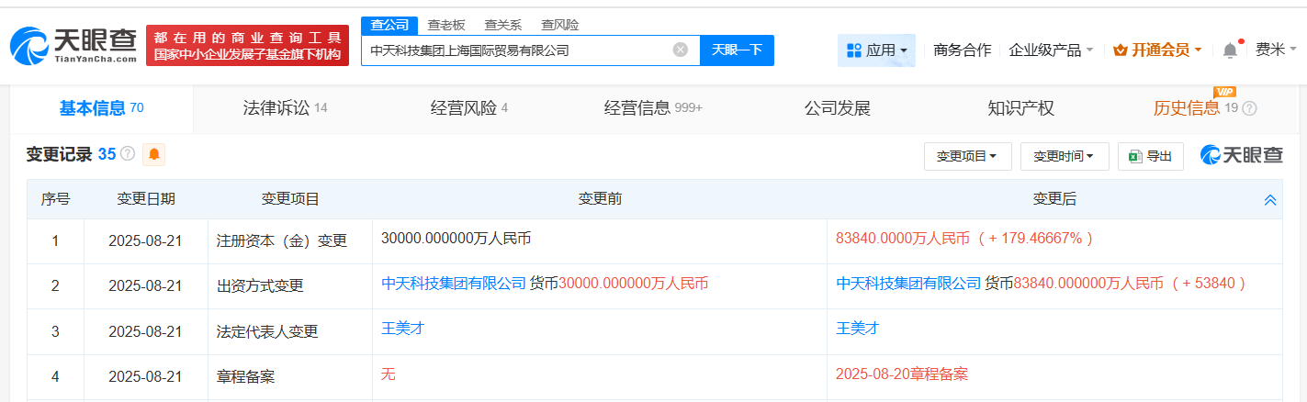Click the 导出 export button
Screen dimensions: 1307x402
pyautogui.click(x=1150, y=156)
